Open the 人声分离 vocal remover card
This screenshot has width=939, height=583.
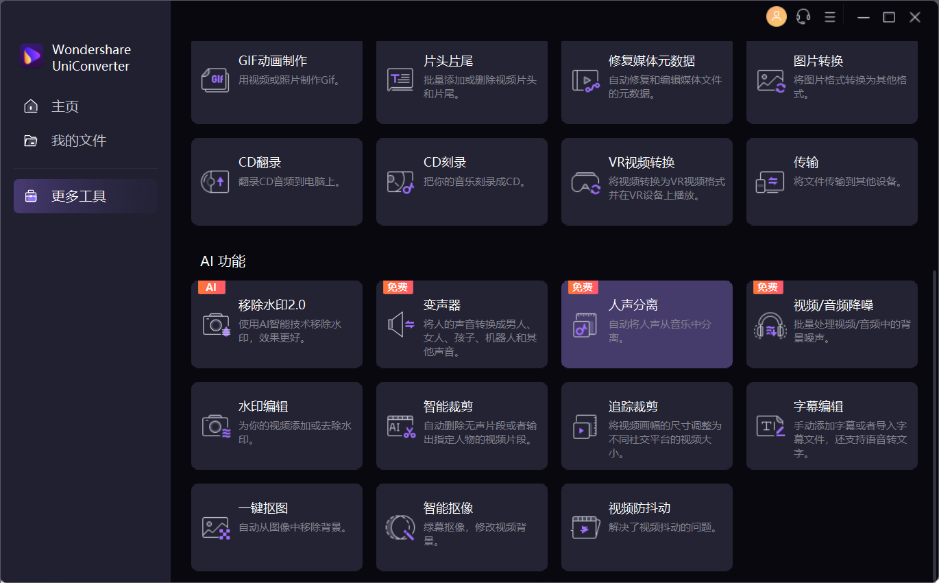pos(646,324)
